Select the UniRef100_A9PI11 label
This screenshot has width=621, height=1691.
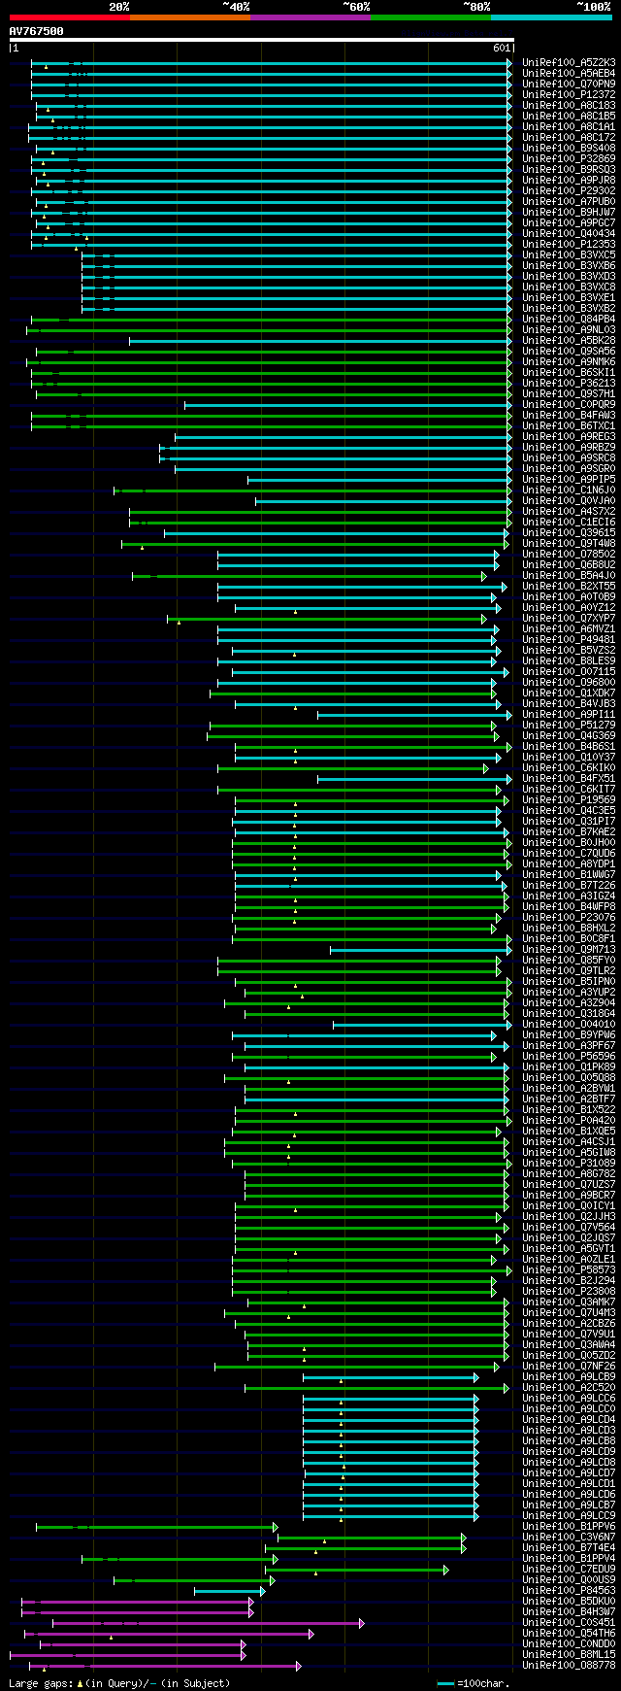coord(569,715)
